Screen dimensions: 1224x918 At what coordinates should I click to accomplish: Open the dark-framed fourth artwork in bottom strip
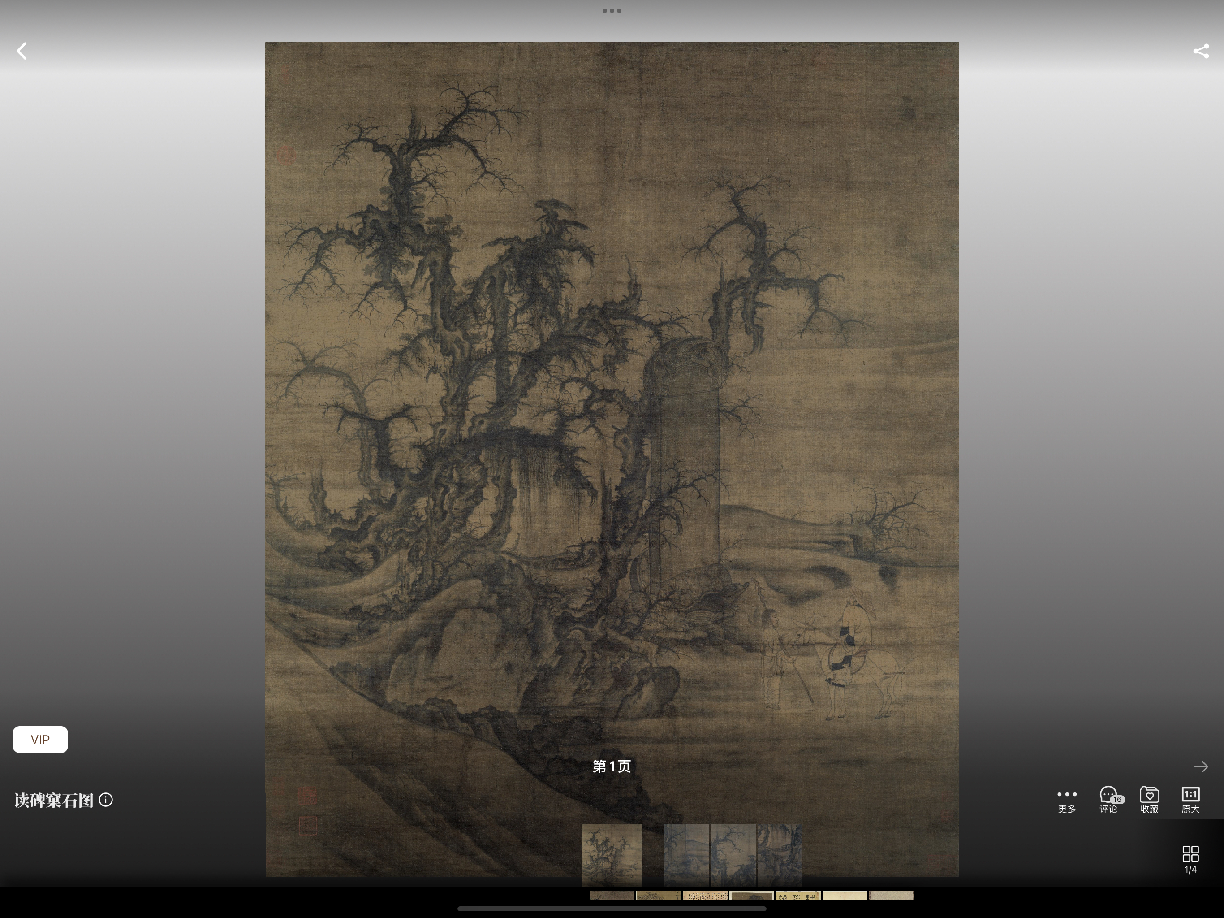tap(751, 895)
